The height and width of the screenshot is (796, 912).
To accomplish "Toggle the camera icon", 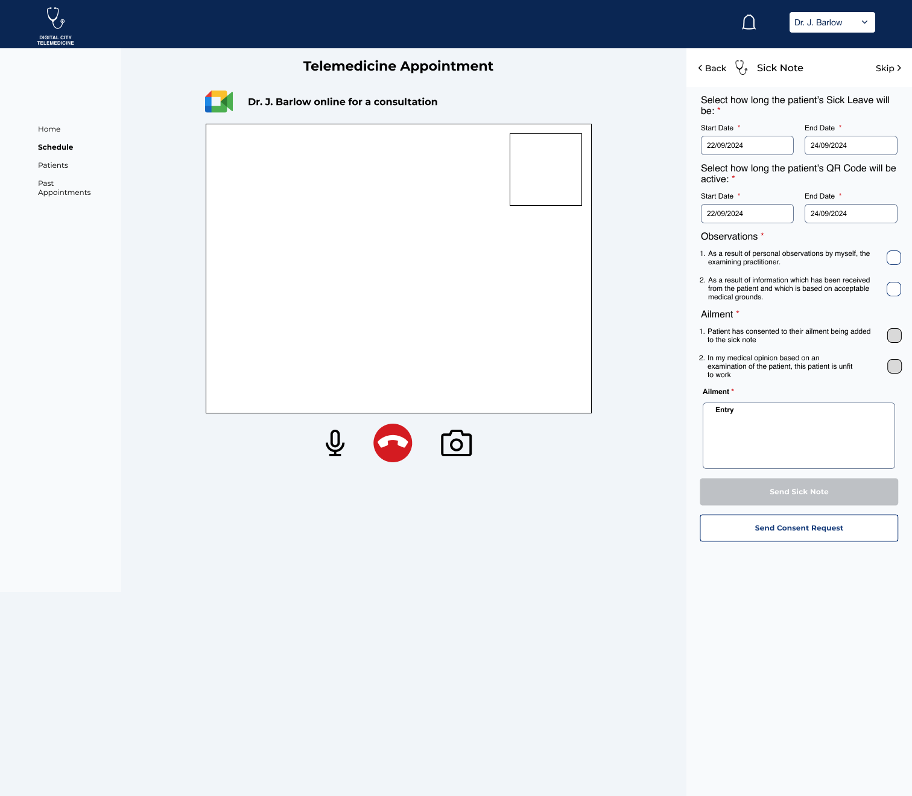I will pos(456,444).
